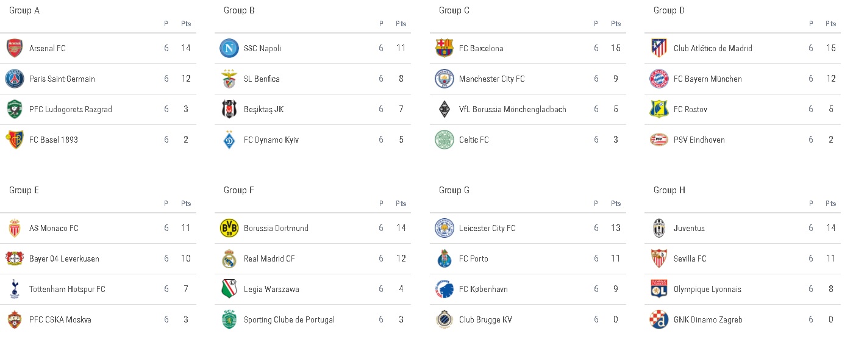Click the Arsenal FC crest icon
This screenshot has width=853, height=342.
[x=15, y=48]
